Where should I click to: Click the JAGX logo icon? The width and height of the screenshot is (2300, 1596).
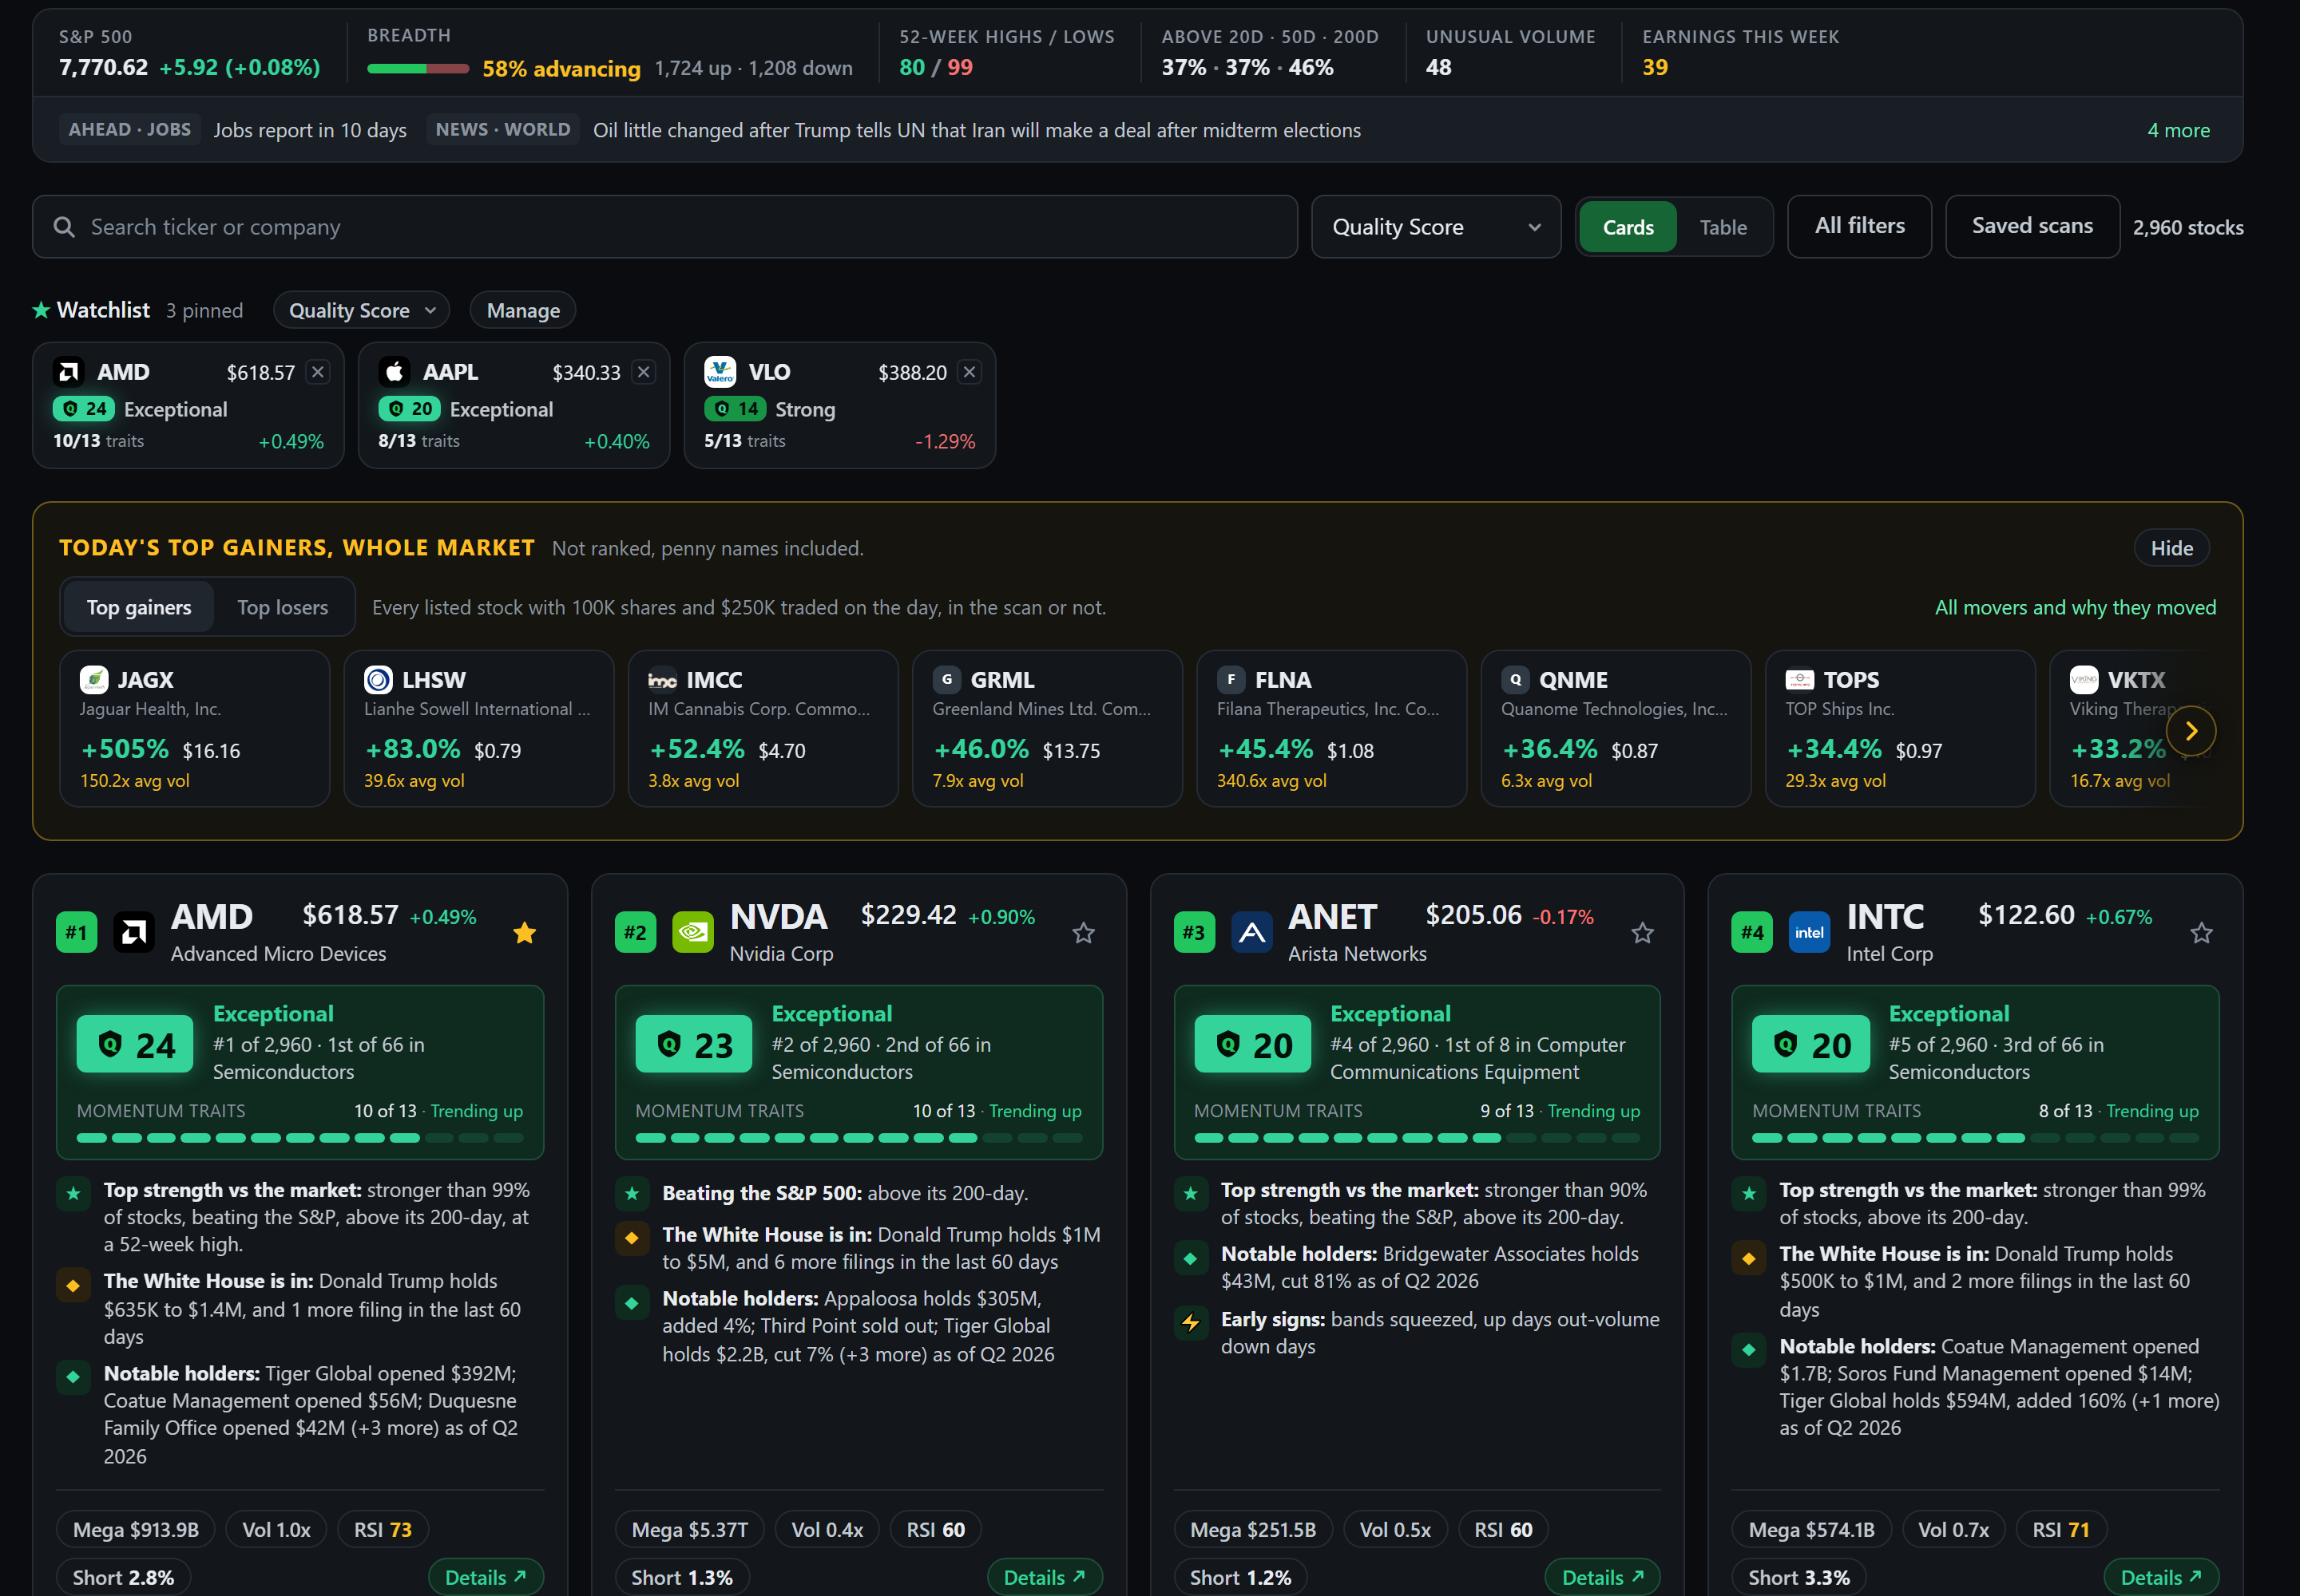[x=94, y=680]
